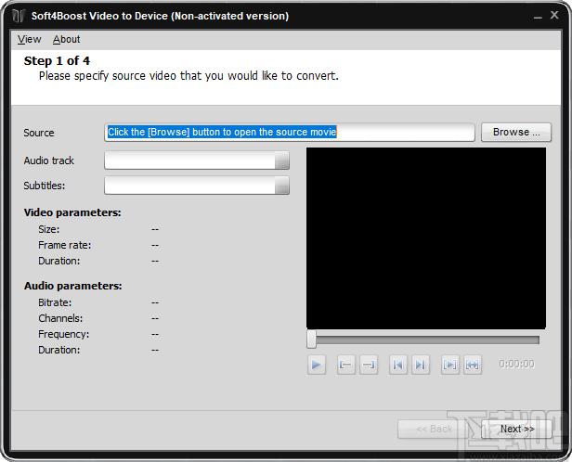Click the reset selection range icon
Viewport: 572px width, 462px height.
[x=473, y=365]
